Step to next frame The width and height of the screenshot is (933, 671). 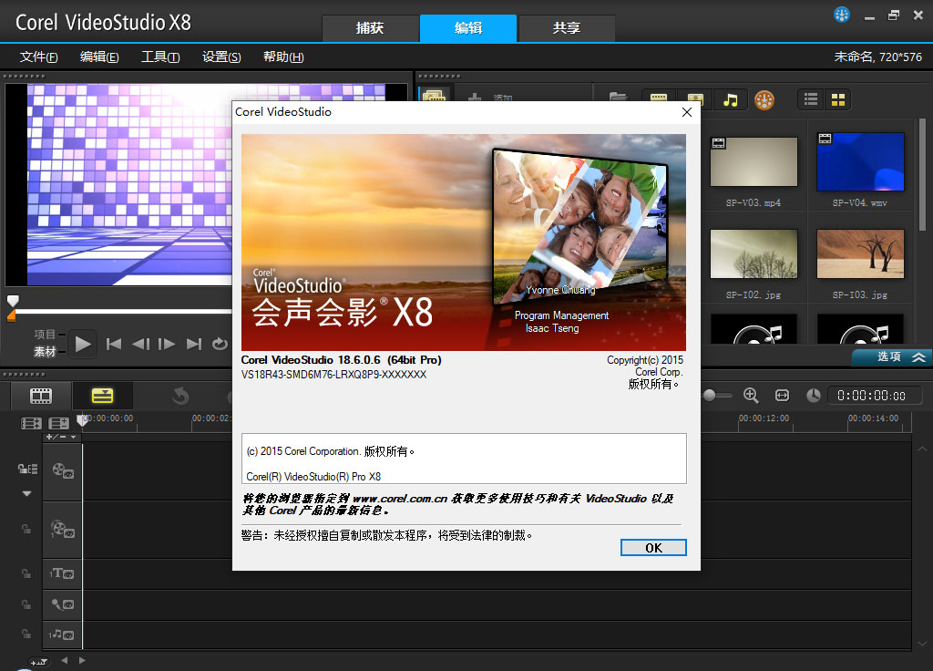[x=167, y=344]
